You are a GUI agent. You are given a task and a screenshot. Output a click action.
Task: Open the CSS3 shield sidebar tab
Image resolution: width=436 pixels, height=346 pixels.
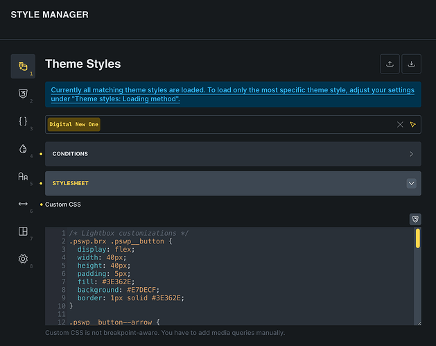[23, 94]
